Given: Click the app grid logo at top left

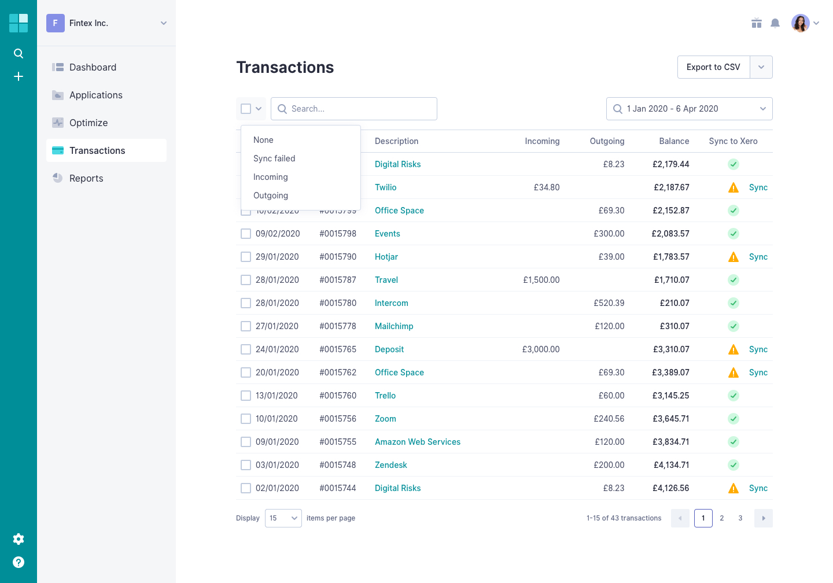Looking at the screenshot, I should [x=18, y=23].
